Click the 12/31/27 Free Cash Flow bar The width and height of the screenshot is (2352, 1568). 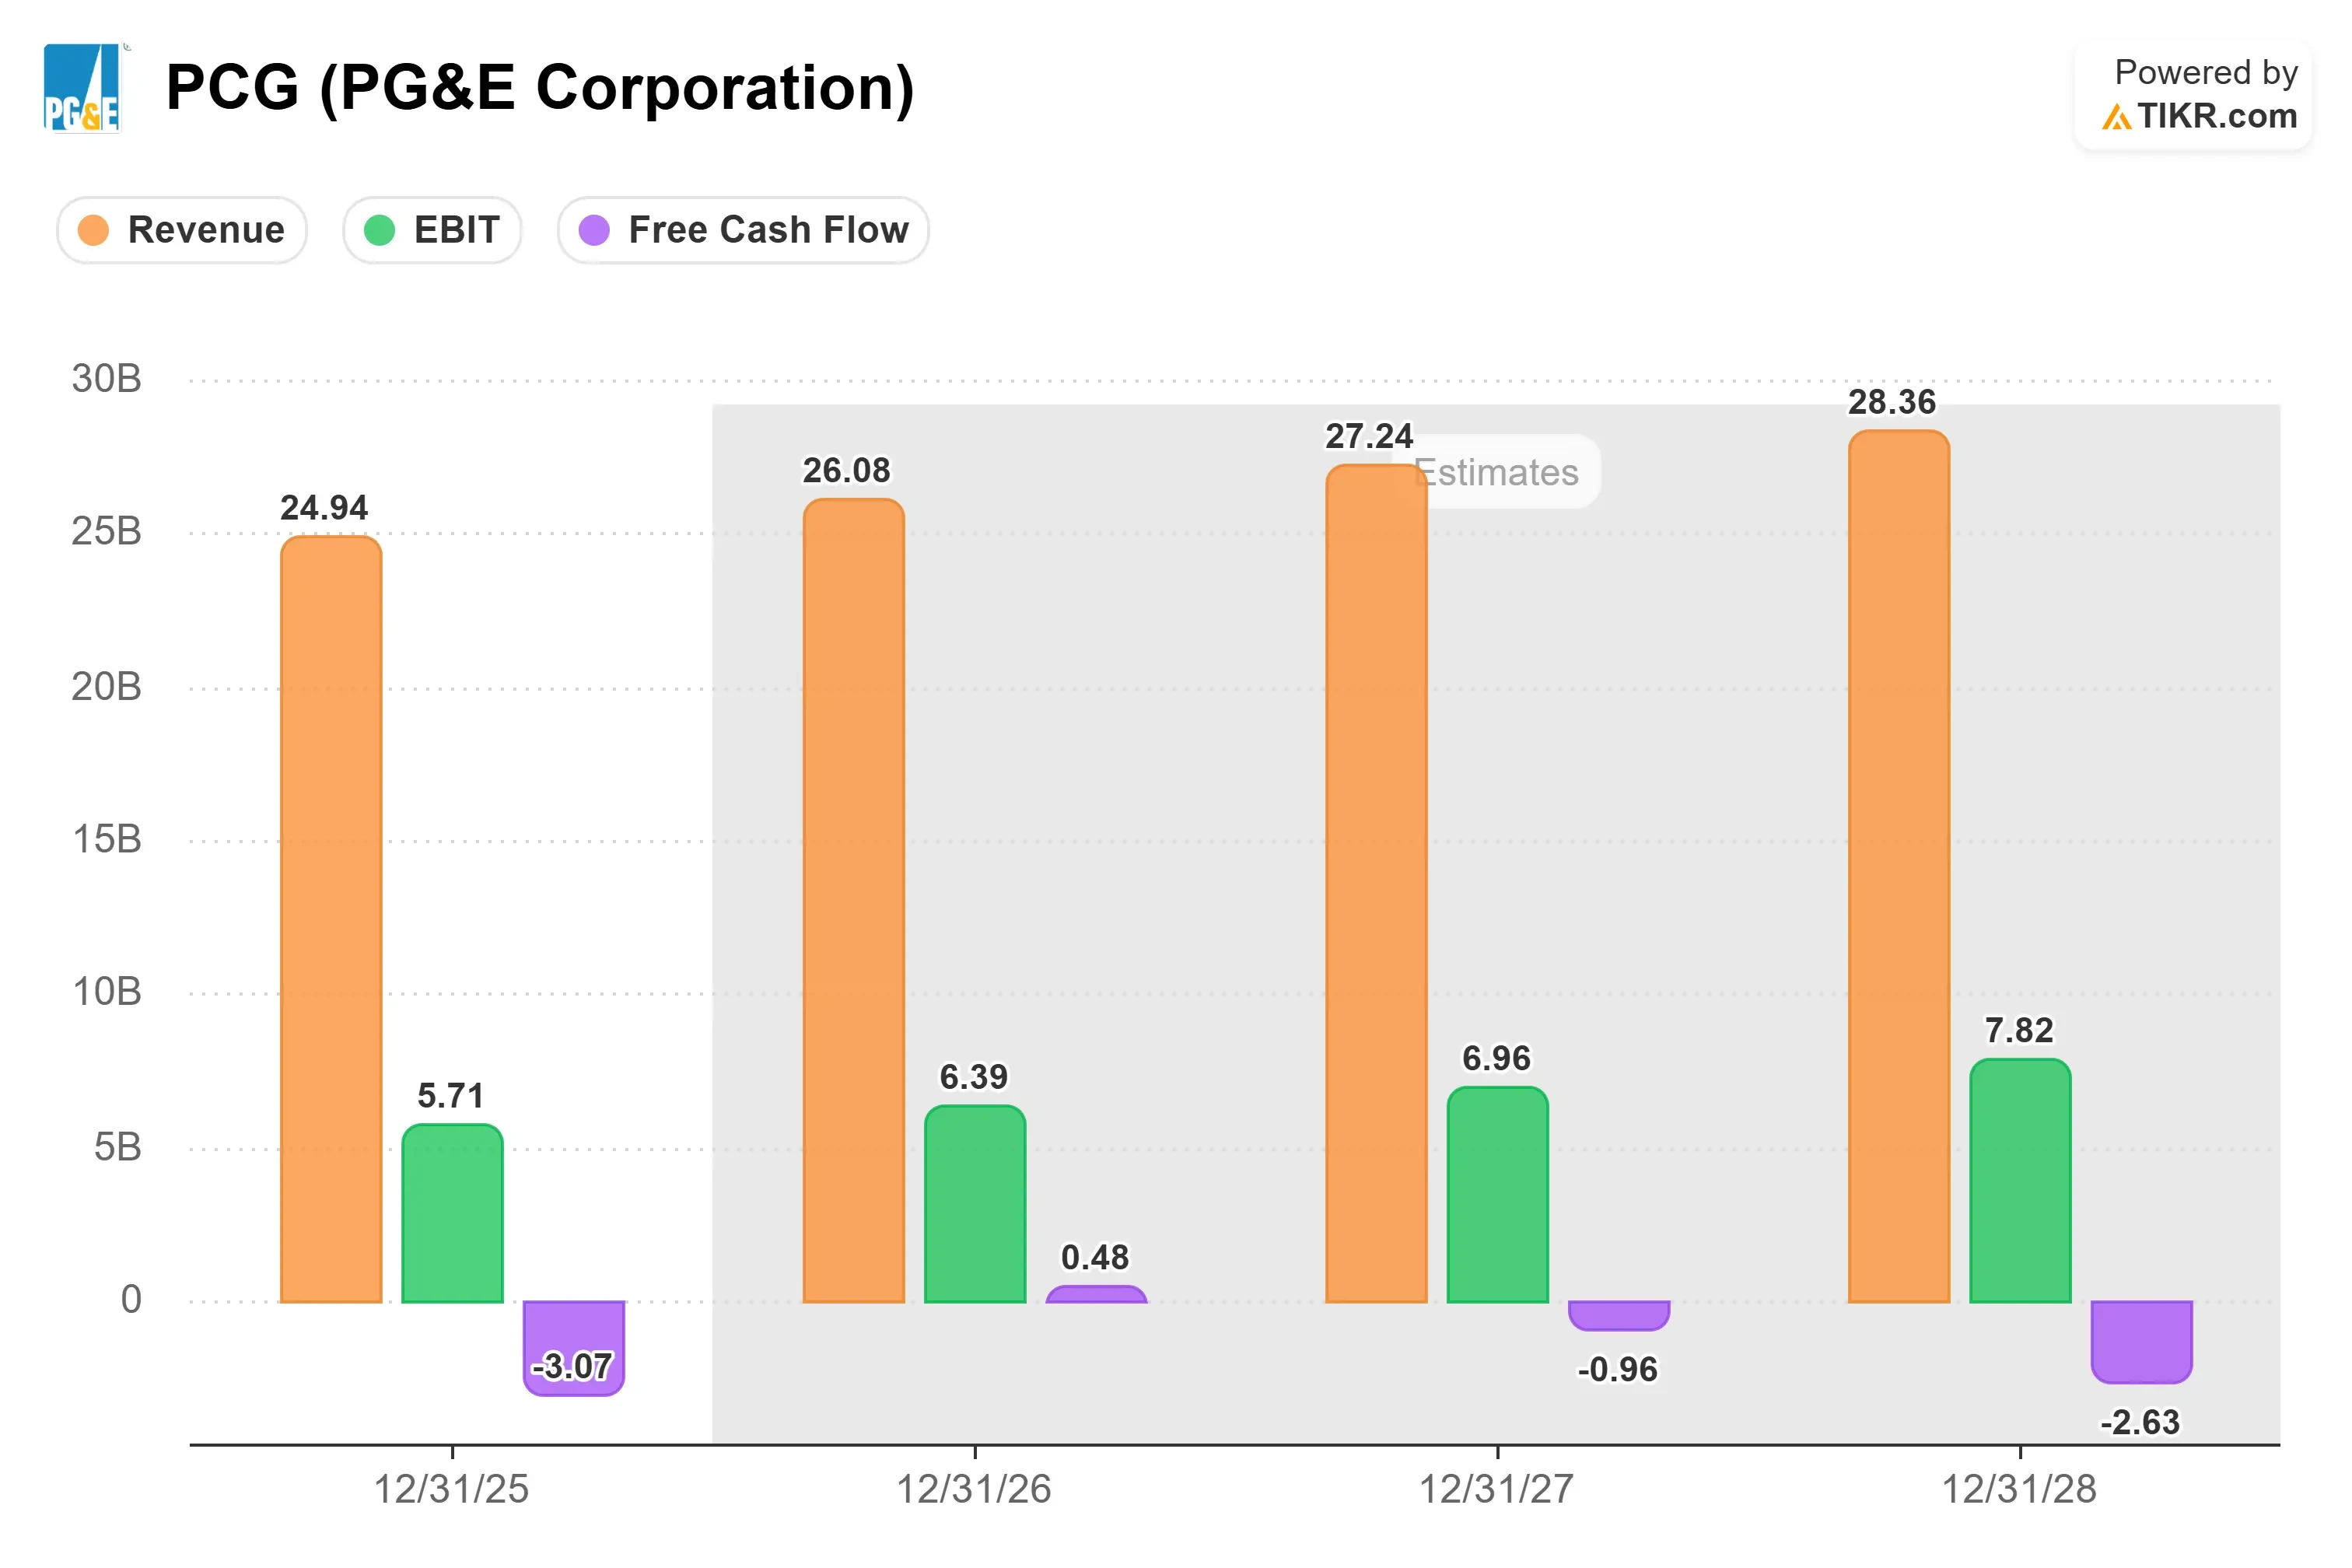click(x=1619, y=1316)
